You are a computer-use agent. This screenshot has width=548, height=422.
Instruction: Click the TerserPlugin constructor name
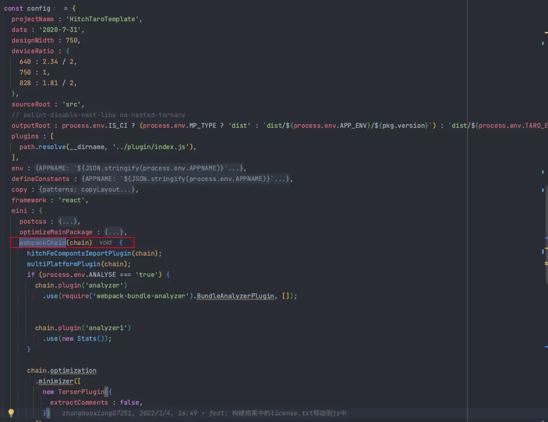(x=81, y=392)
